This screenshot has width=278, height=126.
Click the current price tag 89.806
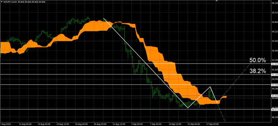pyautogui.click(x=274, y=96)
